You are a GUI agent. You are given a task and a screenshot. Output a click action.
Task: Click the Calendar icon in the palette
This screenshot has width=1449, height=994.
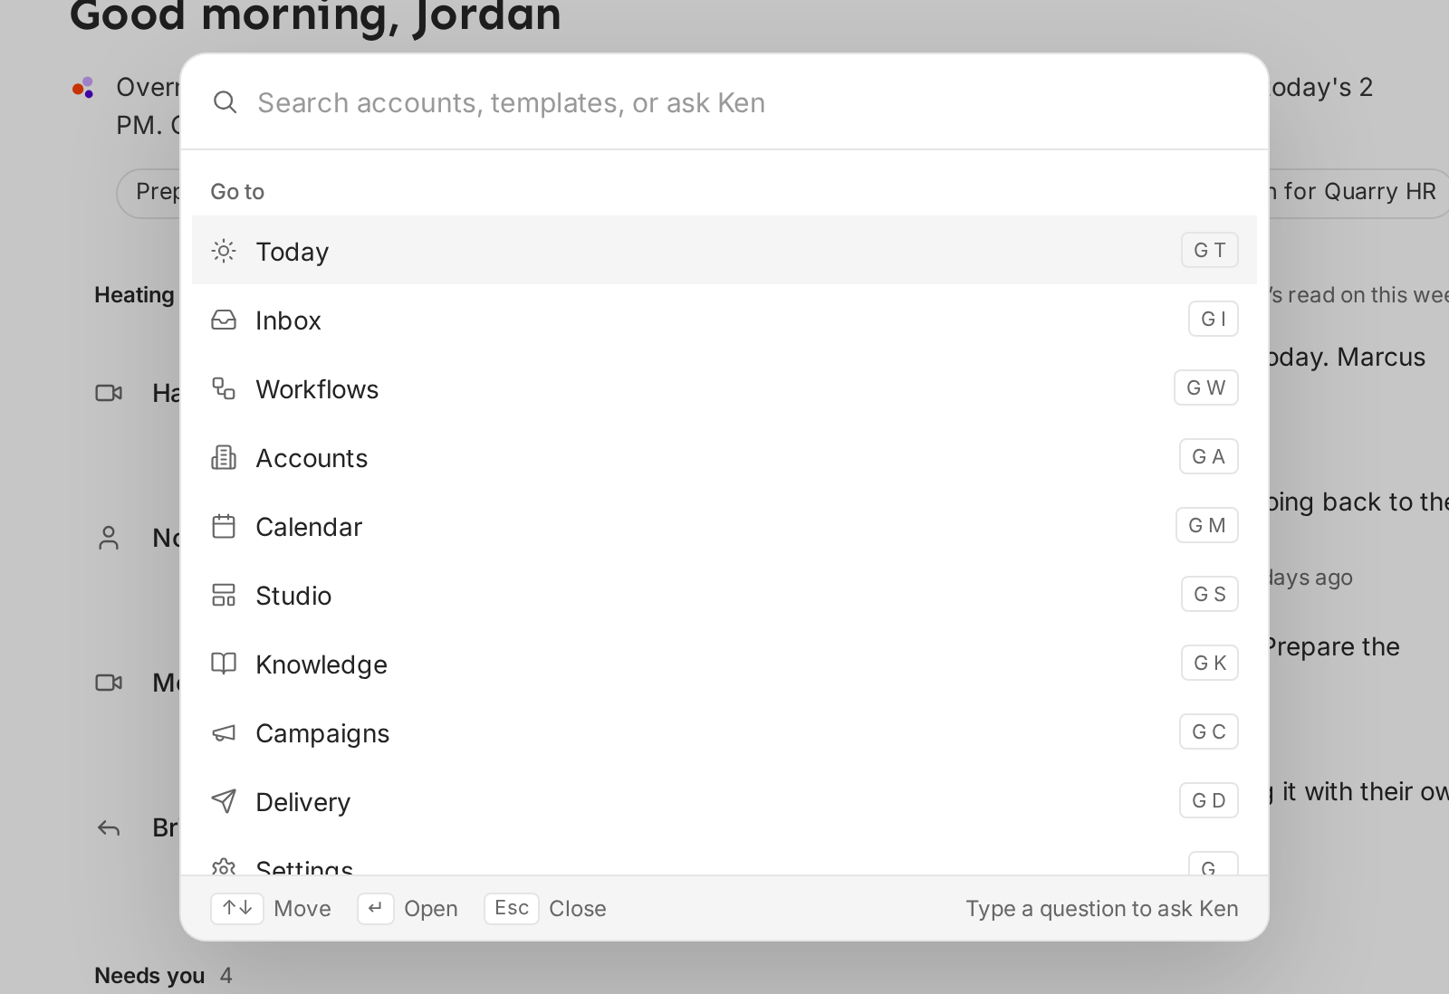coord(224,526)
